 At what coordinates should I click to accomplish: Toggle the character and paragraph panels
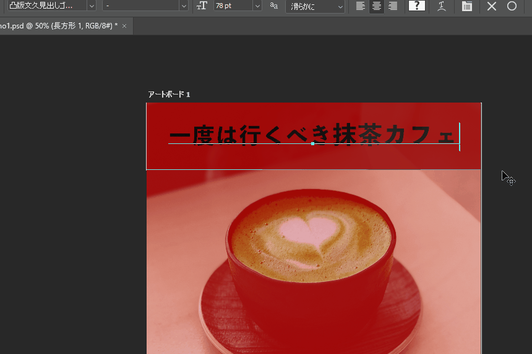click(x=467, y=6)
